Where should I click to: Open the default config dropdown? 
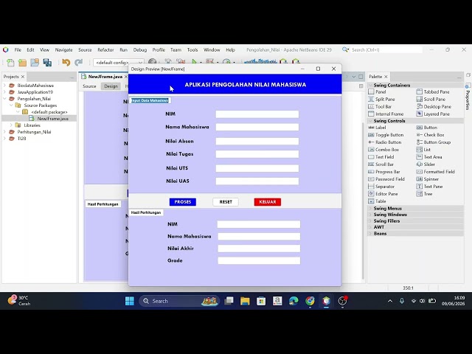tap(119, 63)
